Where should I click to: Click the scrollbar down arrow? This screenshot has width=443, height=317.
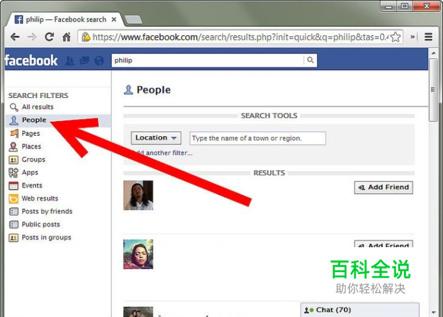coord(433,313)
